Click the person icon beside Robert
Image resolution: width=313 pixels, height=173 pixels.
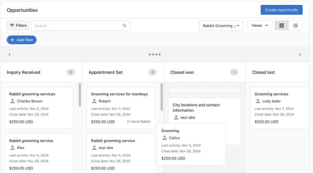94,101
